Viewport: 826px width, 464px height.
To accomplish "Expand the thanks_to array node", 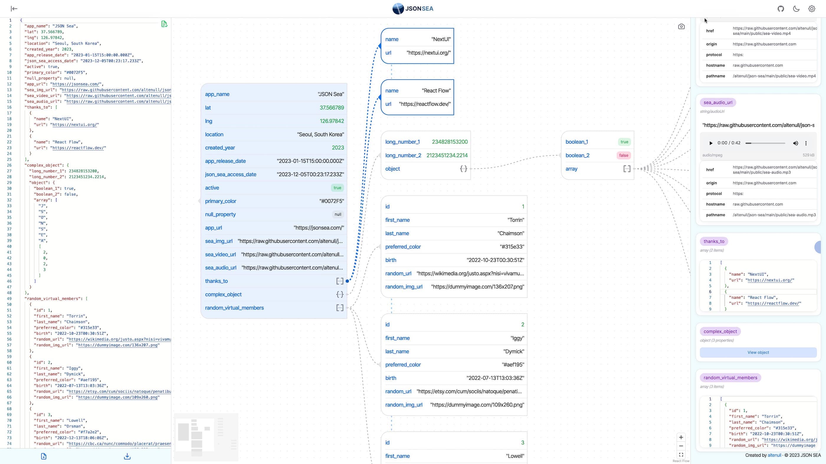I will pyautogui.click(x=340, y=281).
